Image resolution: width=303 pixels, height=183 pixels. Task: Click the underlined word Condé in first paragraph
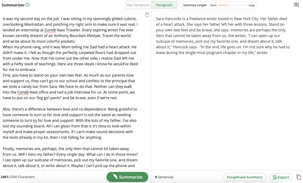(x=49, y=30)
